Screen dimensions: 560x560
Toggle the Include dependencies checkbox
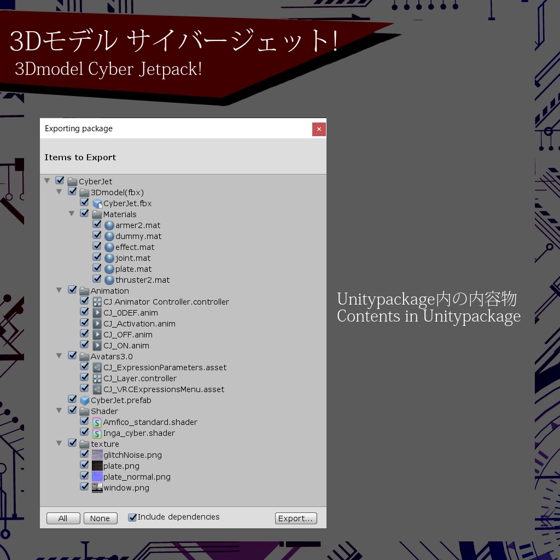pyautogui.click(x=132, y=516)
